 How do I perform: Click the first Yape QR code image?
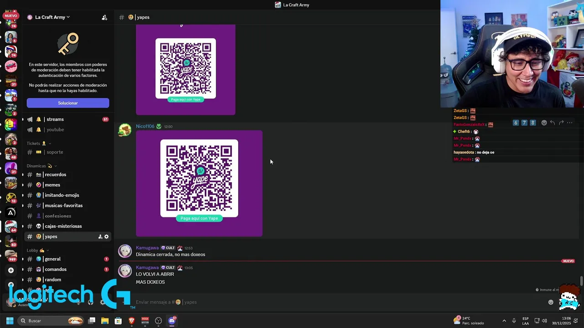(186, 70)
